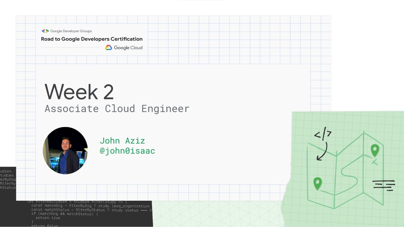Click the "Google Cloud" wordmark text
The width and height of the screenshot is (404, 227).
(x=128, y=48)
